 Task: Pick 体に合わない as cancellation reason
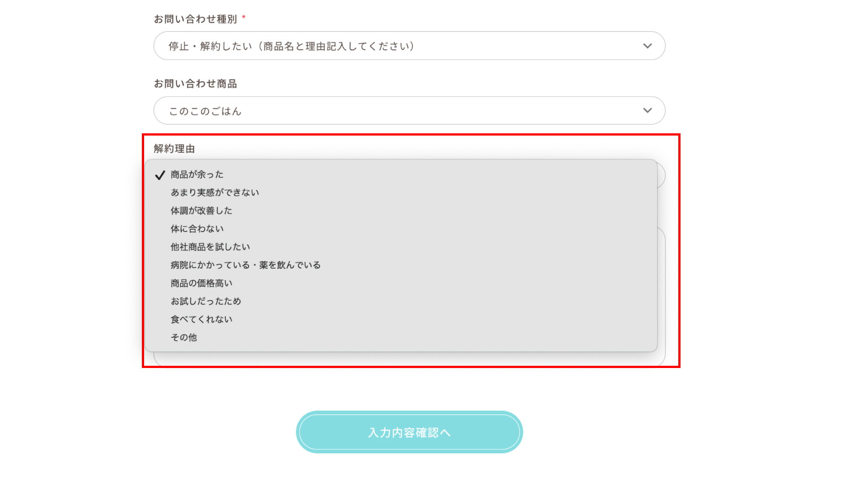pos(401,229)
